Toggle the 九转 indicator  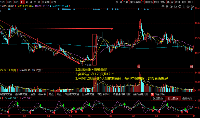click(x=126, y=2)
